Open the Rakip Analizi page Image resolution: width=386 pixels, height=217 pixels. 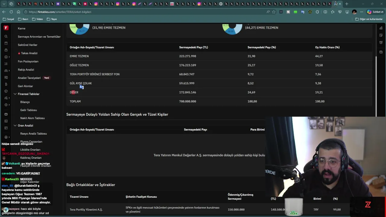(x=26, y=70)
